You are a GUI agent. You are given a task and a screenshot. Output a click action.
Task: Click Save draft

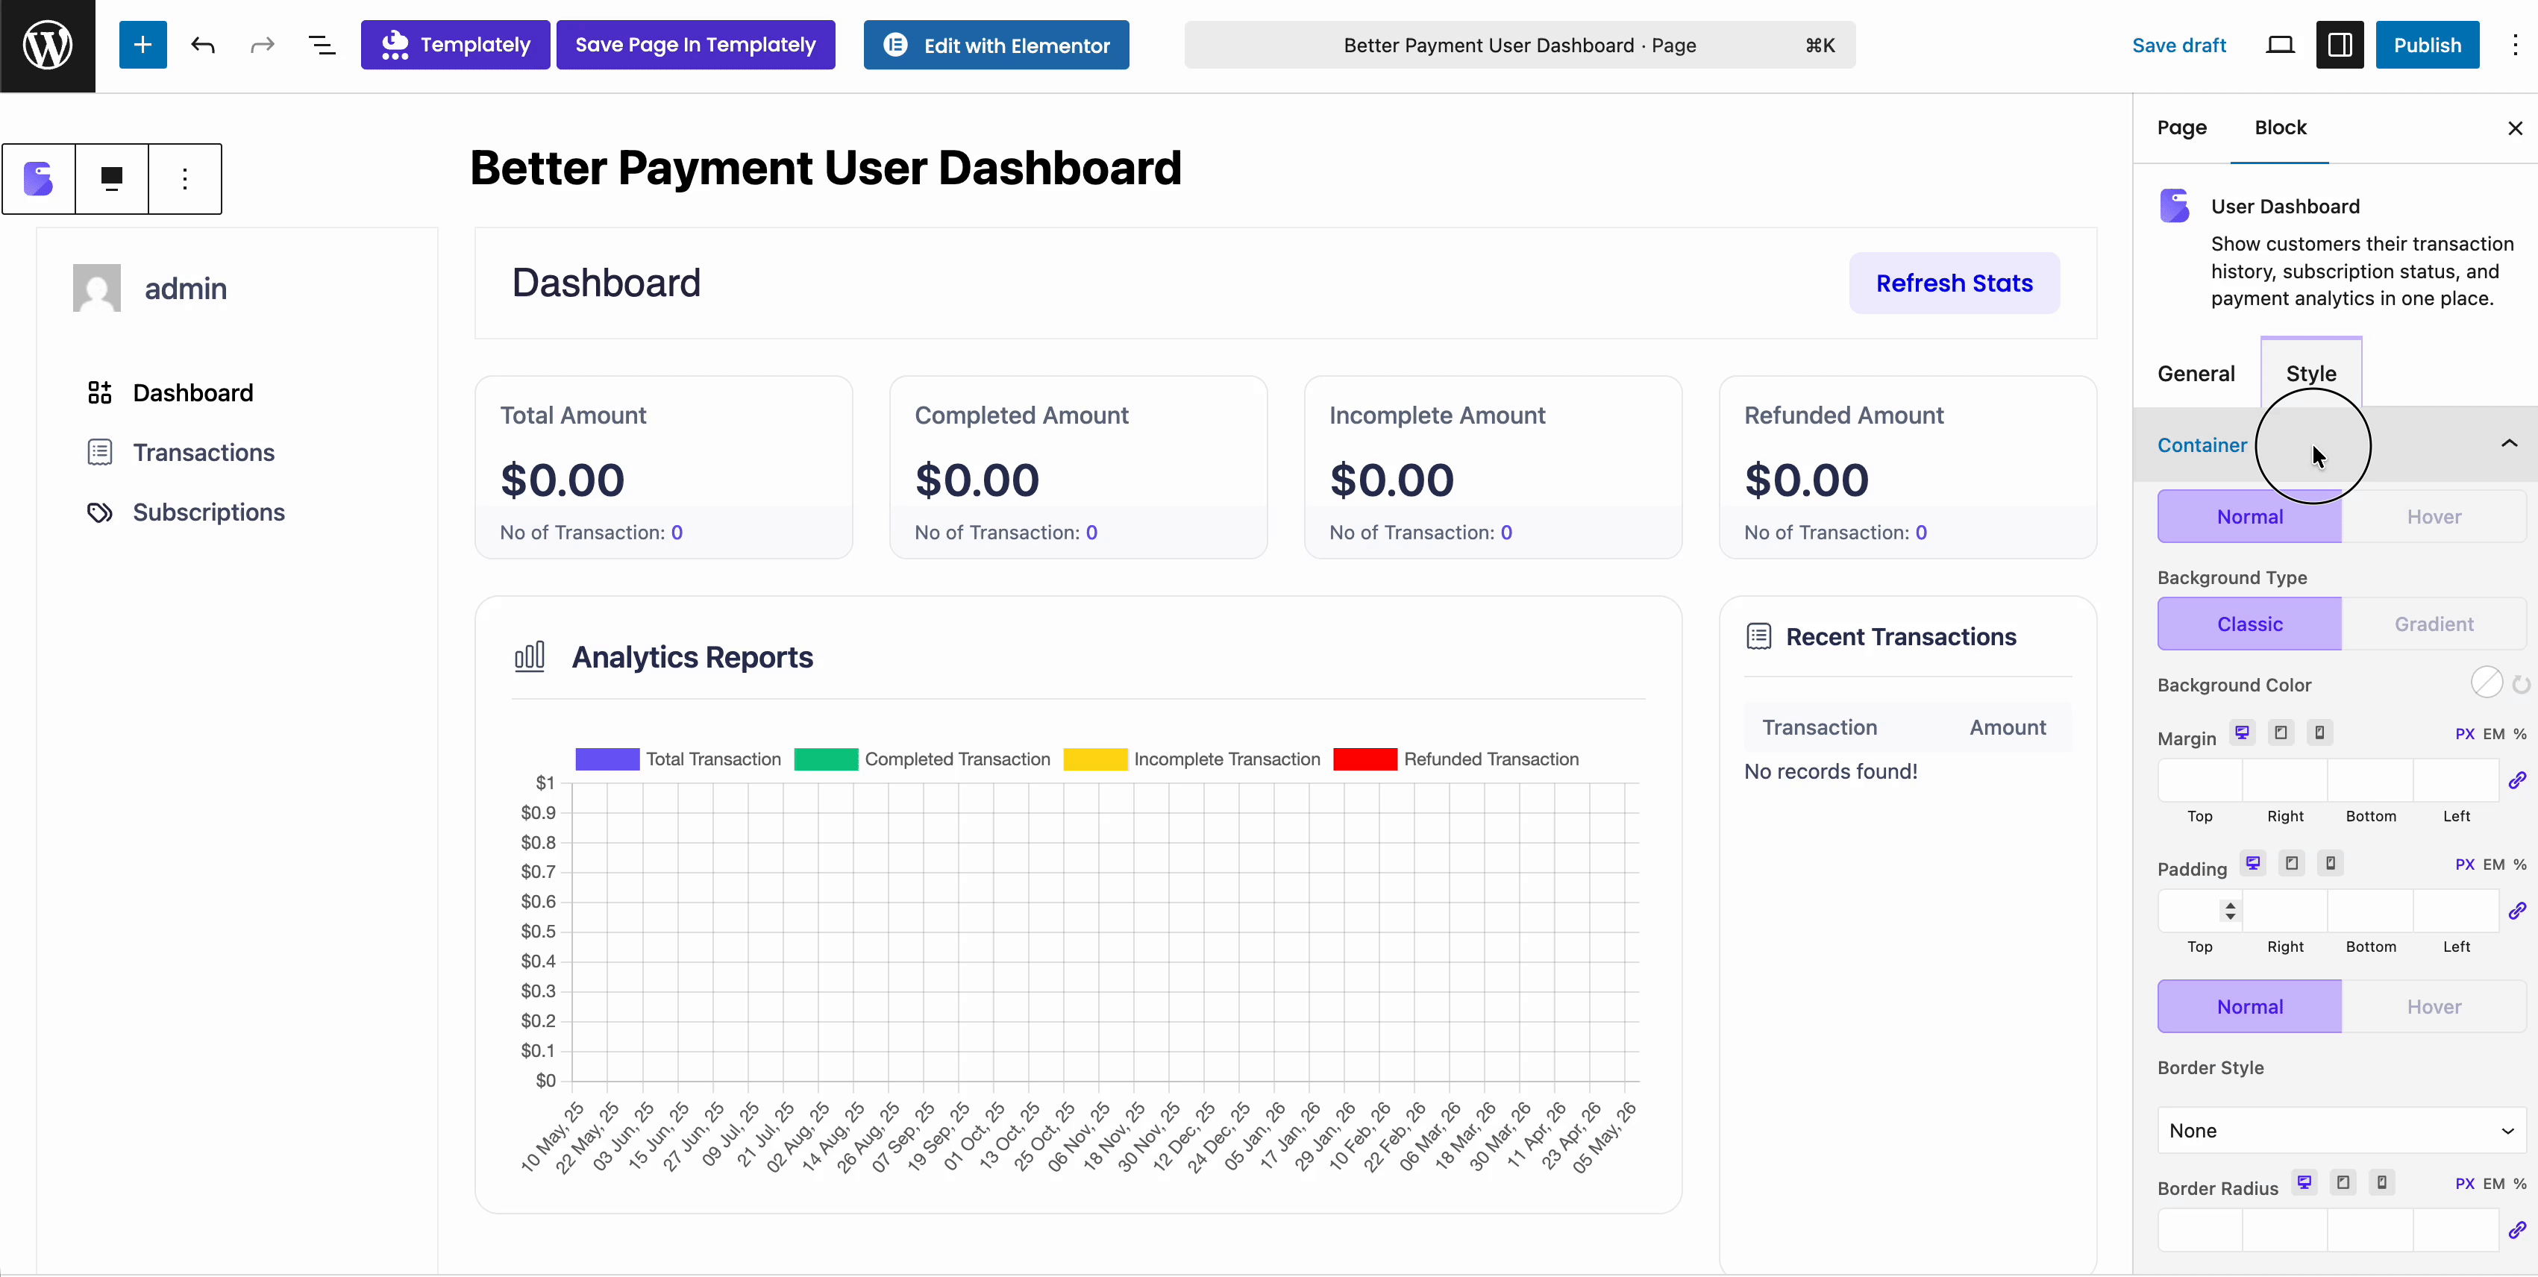pos(2178,46)
